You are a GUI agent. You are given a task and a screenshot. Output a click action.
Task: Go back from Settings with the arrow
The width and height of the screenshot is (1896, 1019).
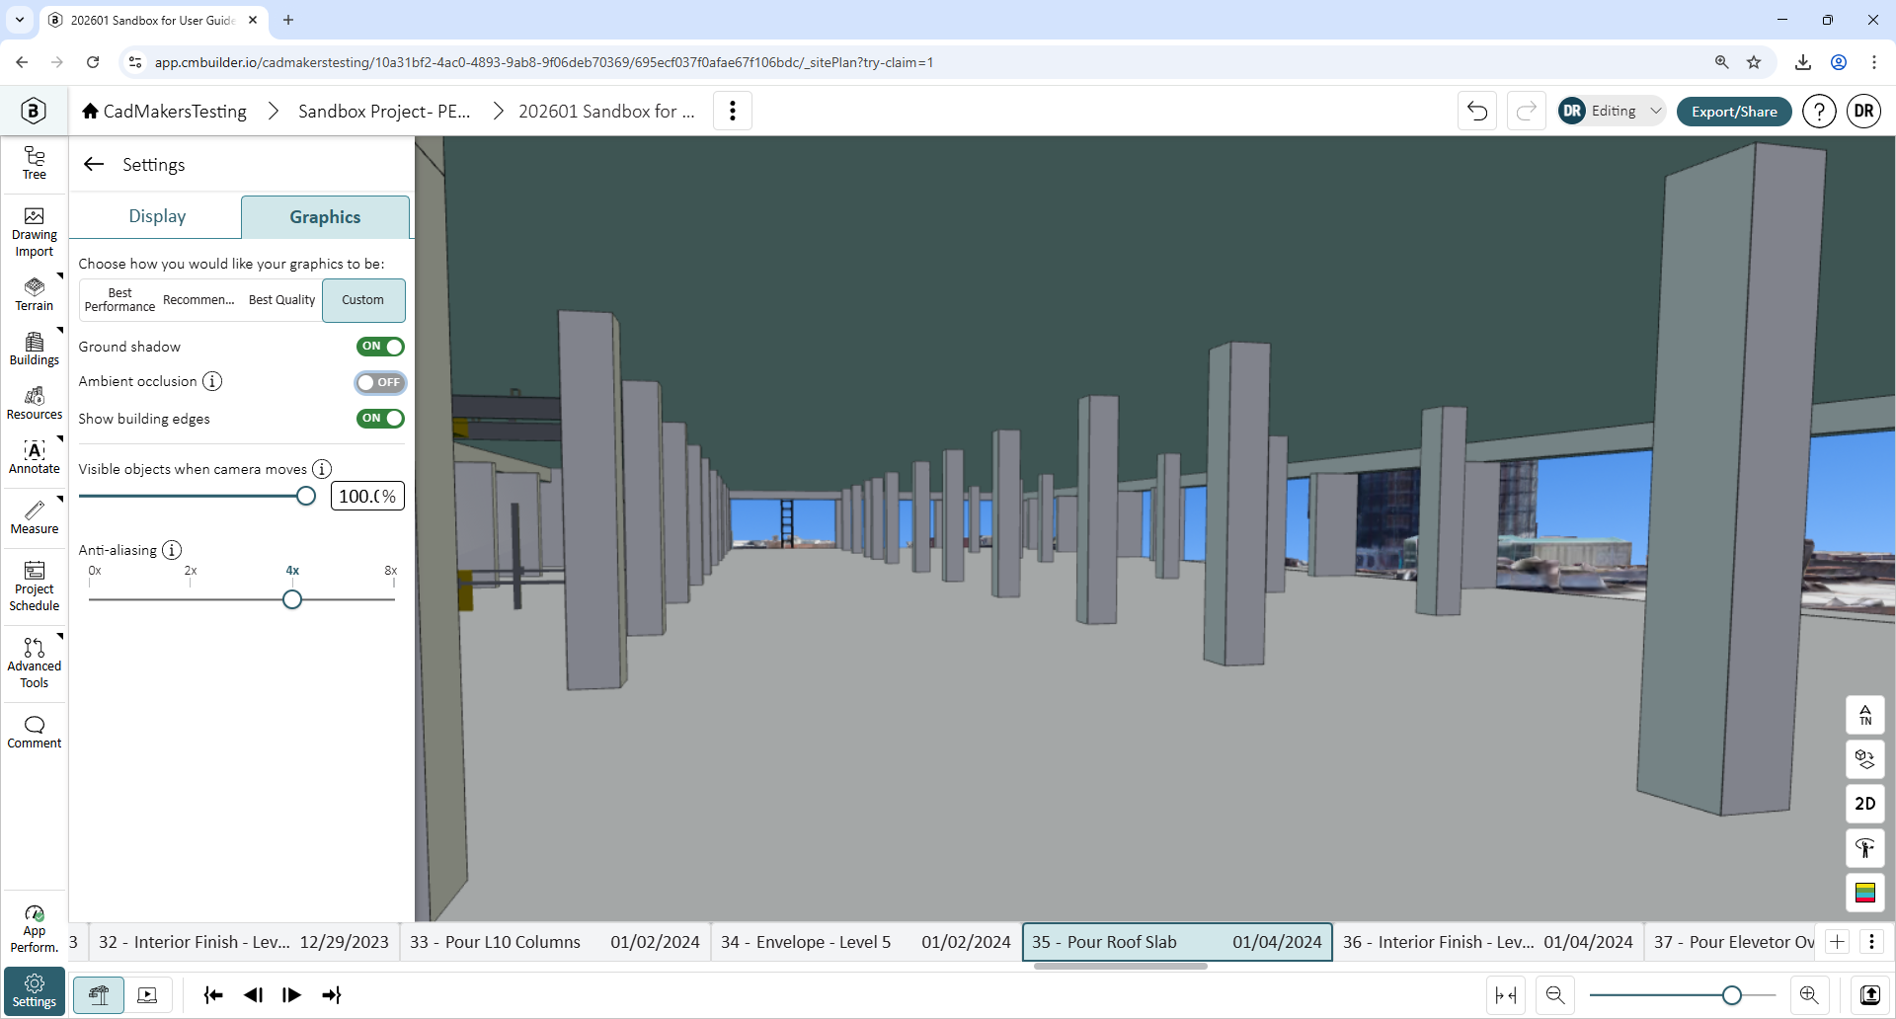(94, 164)
